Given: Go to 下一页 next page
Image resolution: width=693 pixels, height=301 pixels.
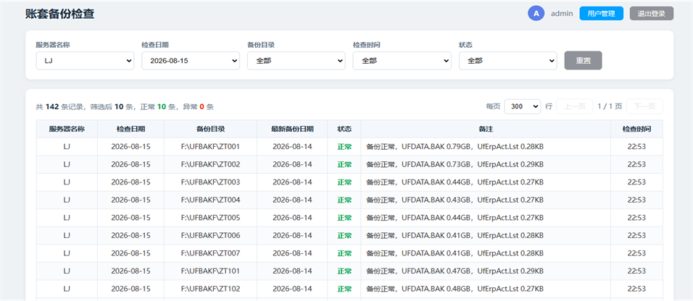Looking at the screenshot, I should pos(644,106).
